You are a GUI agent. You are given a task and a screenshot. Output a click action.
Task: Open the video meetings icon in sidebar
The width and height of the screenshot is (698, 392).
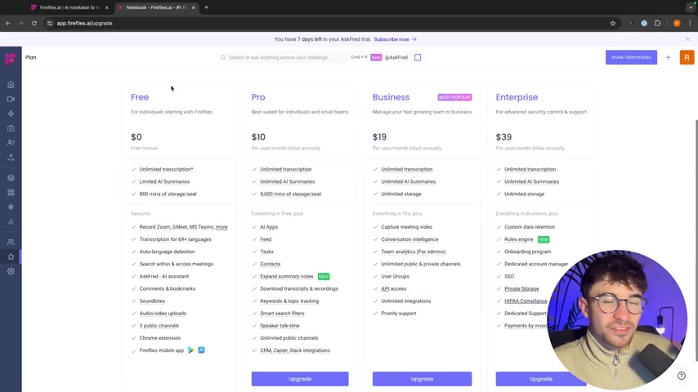[11, 99]
